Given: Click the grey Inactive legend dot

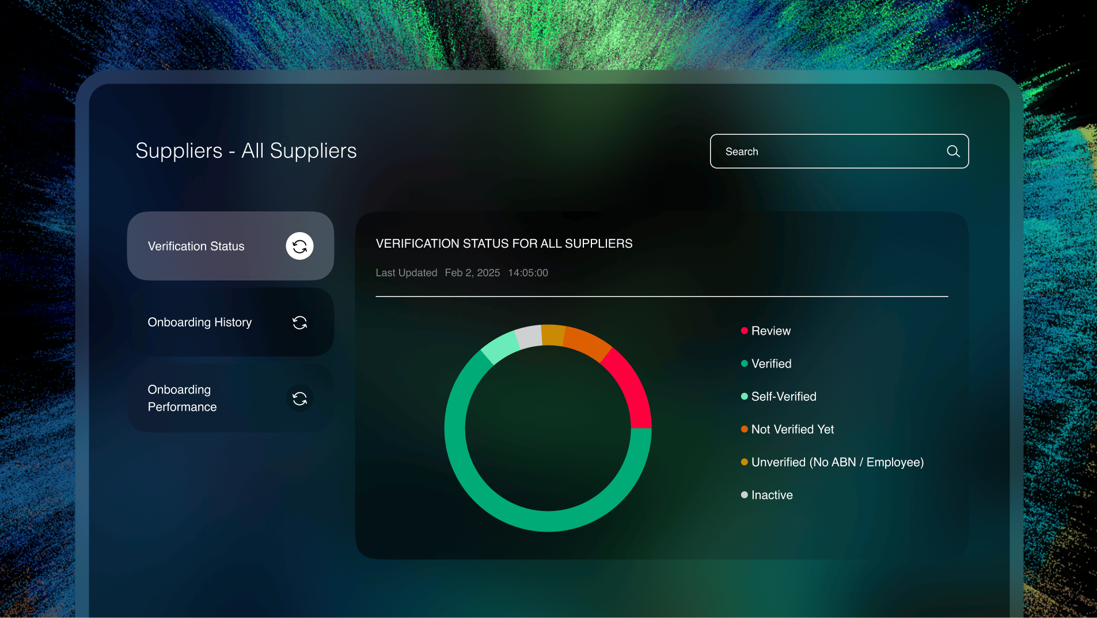Looking at the screenshot, I should (x=745, y=495).
